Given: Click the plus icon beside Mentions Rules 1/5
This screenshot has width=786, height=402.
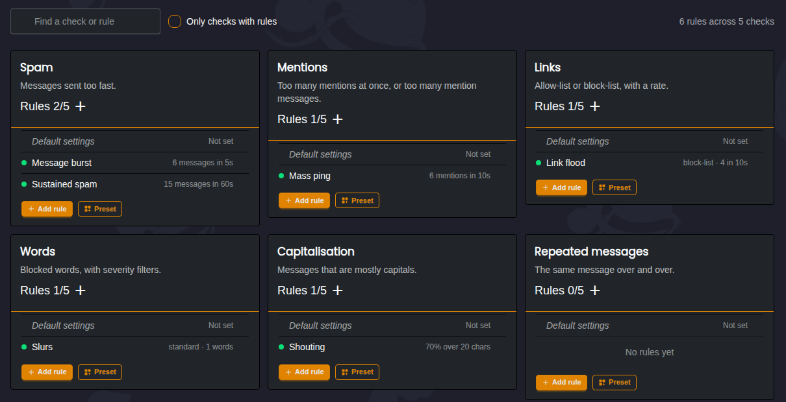Looking at the screenshot, I should (338, 119).
